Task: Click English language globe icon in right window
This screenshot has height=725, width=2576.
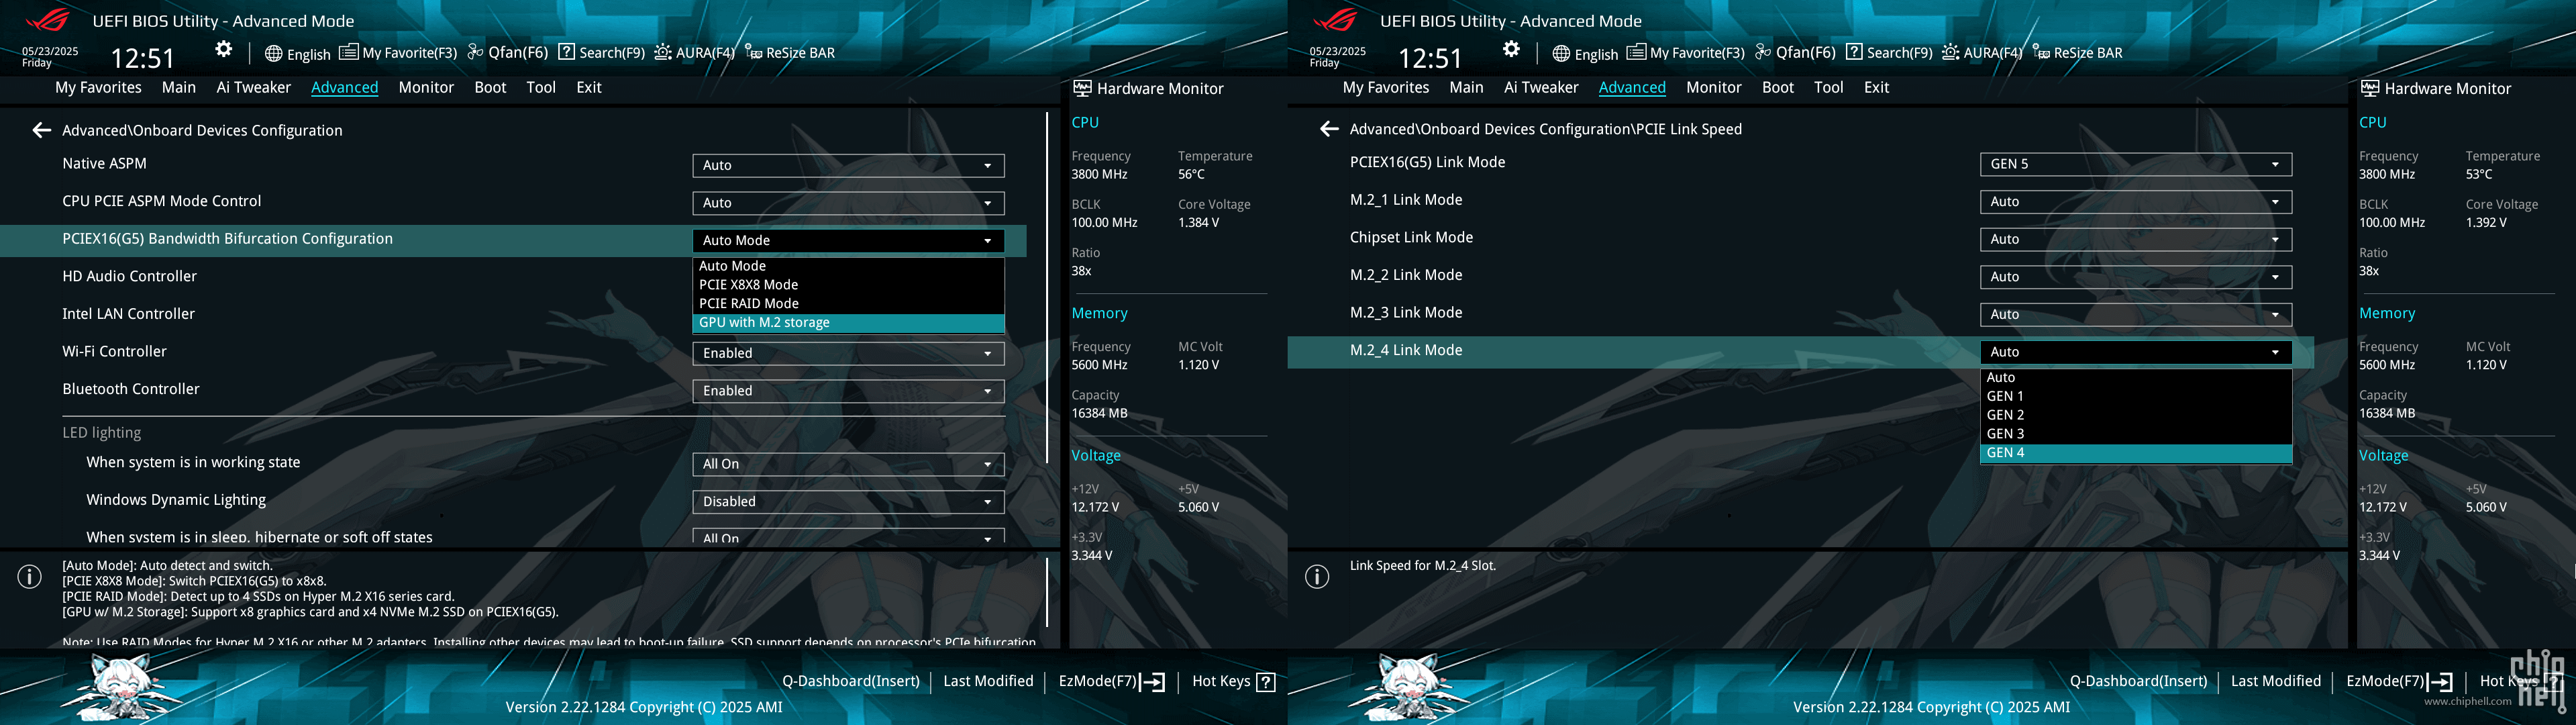Action: point(1561,53)
